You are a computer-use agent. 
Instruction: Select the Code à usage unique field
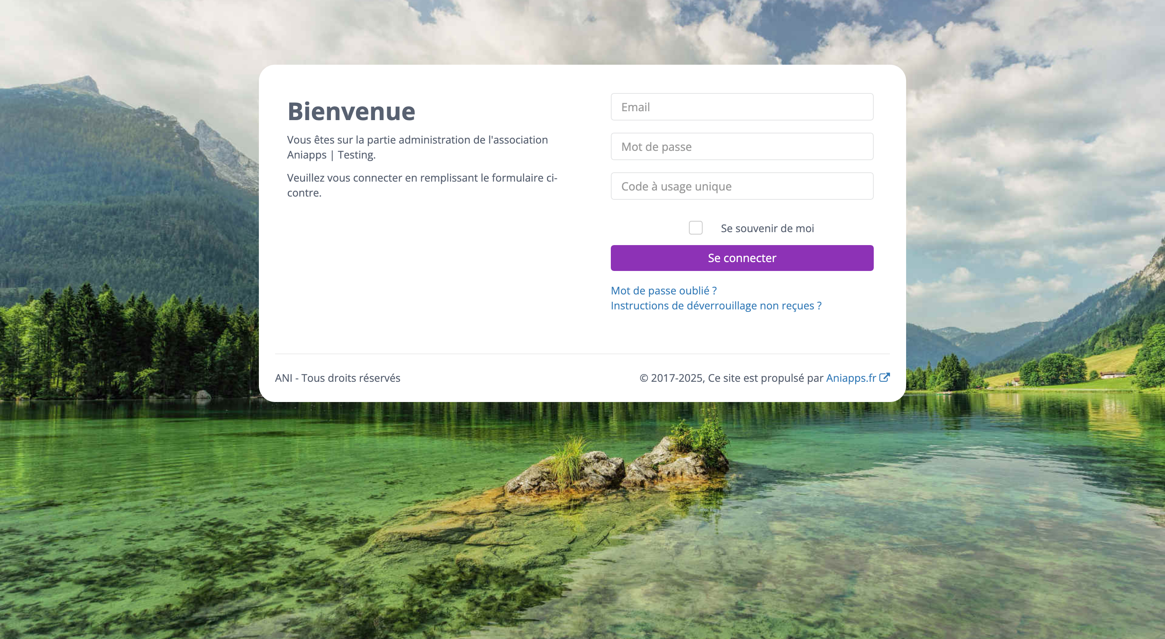[742, 186]
